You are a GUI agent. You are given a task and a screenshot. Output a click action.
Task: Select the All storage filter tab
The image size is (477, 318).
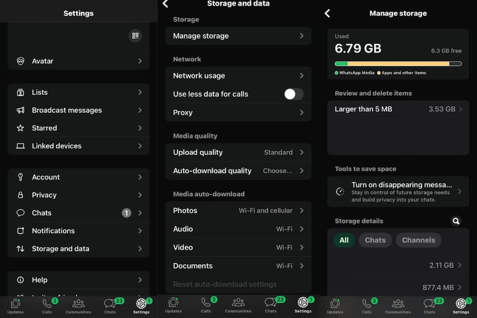344,240
